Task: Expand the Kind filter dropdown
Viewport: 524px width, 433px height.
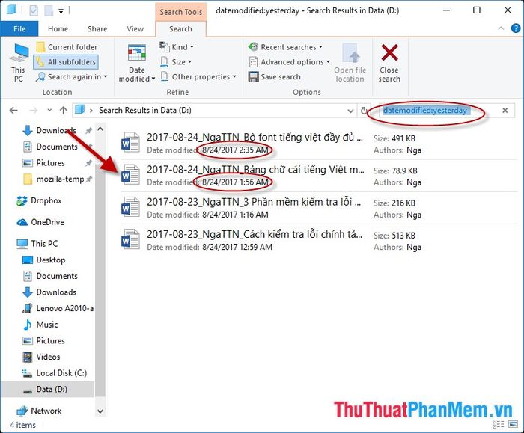Action: [177, 46]
